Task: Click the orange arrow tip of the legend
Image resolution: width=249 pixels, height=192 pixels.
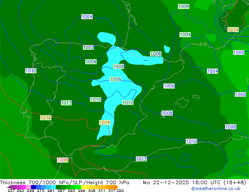Action: coord(117,187)
